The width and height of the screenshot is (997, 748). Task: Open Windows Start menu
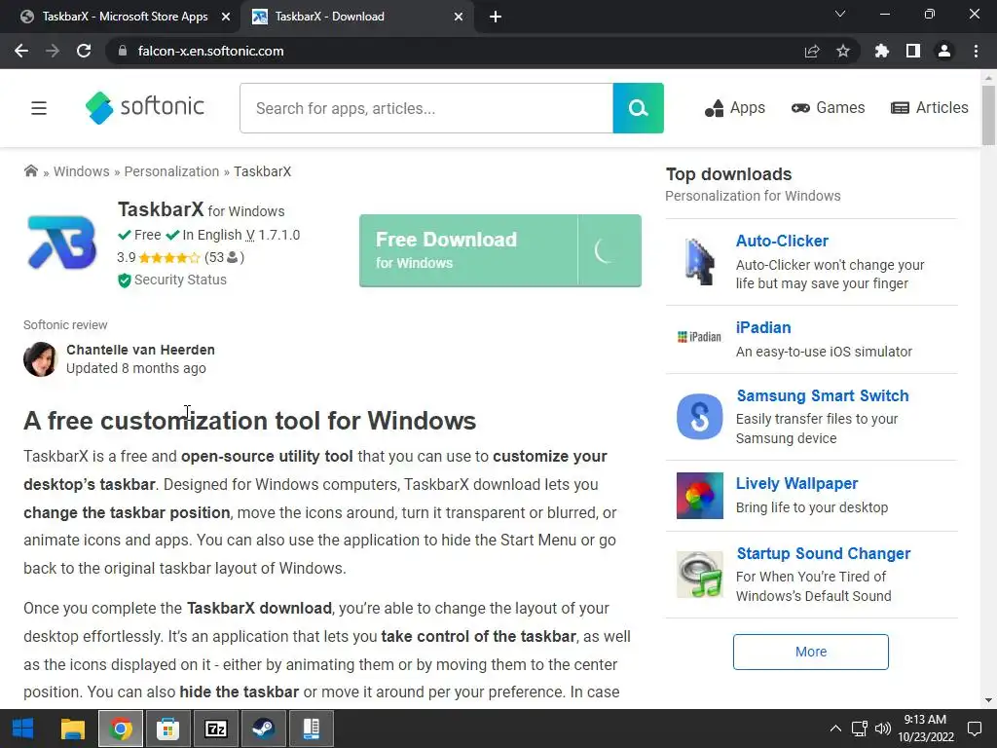coord(23,729)
